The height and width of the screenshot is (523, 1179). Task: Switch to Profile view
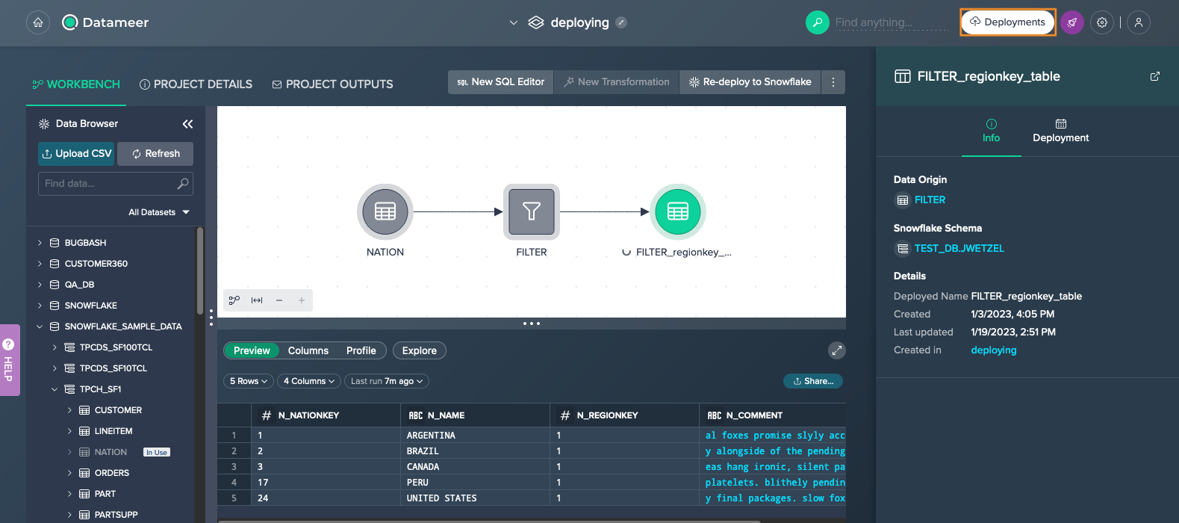coord(361,350)
